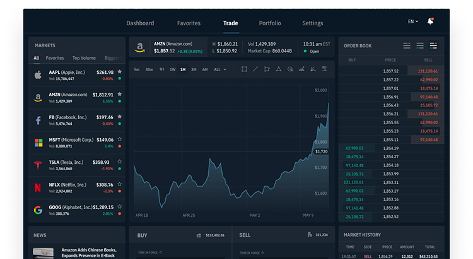Image resolution: width=473 pixels, height=259 pixels.
Task: Open the Settings tab
Action: (x=313, y=23)
